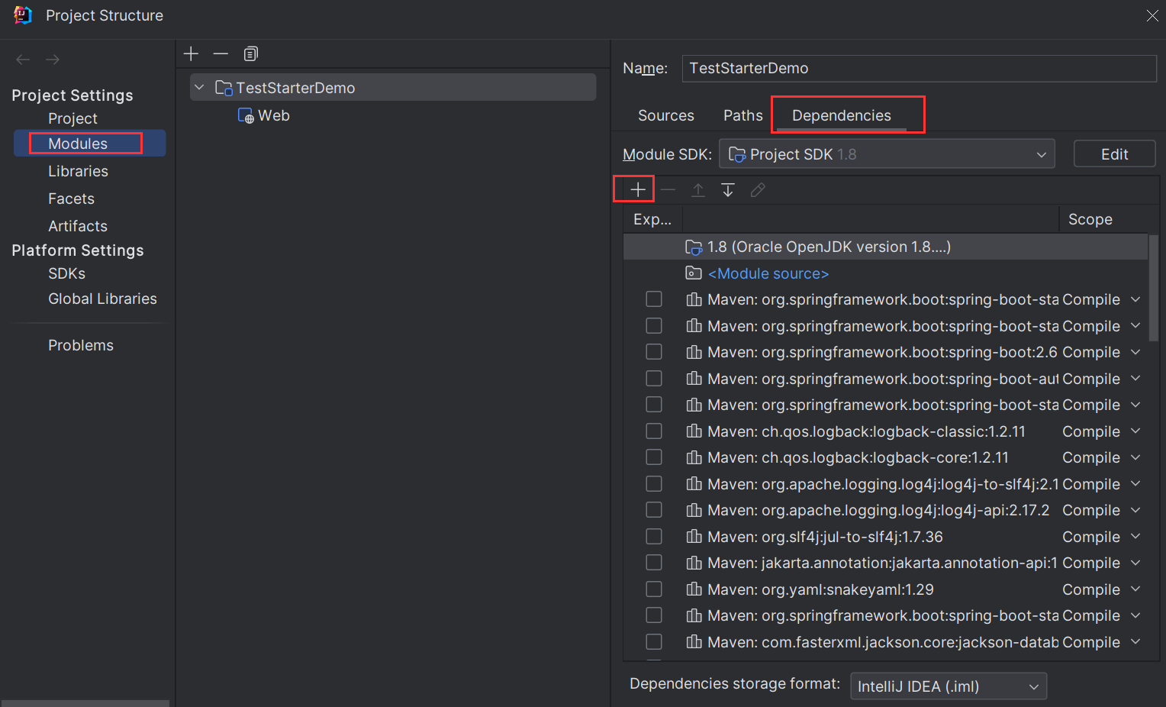Open scope dropdown for logback-core
1166x707 pixels.
pyautogui.click(x=1135, y=457)
